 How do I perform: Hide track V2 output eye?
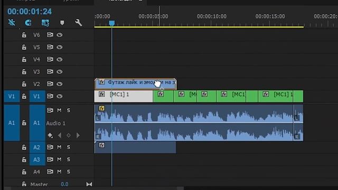click(60, 84)
